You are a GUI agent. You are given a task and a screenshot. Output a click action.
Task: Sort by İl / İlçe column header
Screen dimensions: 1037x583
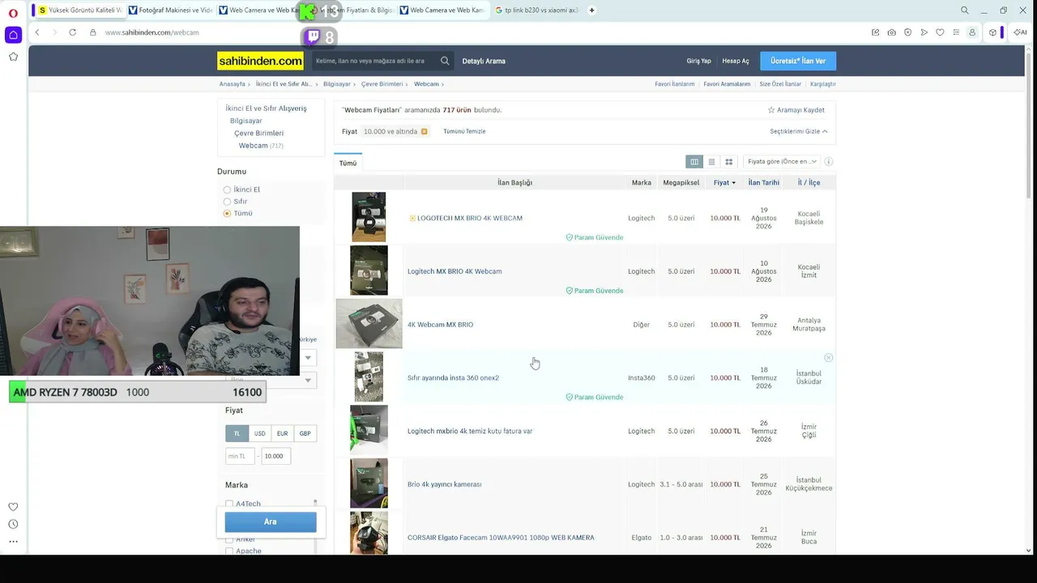point(809,183)
